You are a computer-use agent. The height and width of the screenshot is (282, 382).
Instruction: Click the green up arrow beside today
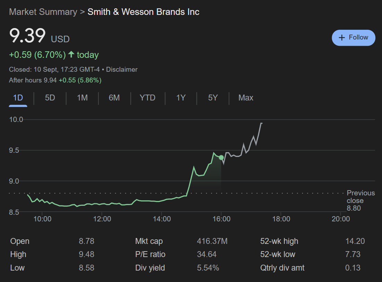pyautogui.click(x=71, y=54)
